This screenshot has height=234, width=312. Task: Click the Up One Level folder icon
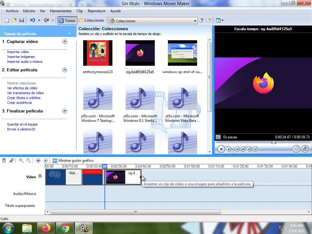pyautogui.click(x=202, y=20)
